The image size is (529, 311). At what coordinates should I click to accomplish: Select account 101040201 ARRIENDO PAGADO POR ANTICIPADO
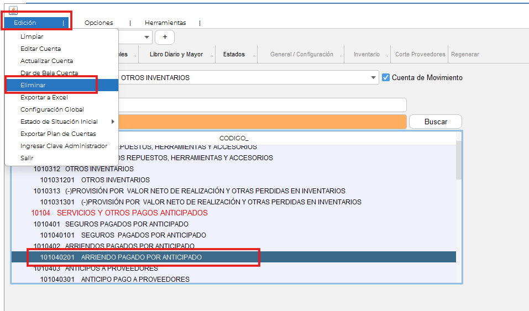click(141, 257)
